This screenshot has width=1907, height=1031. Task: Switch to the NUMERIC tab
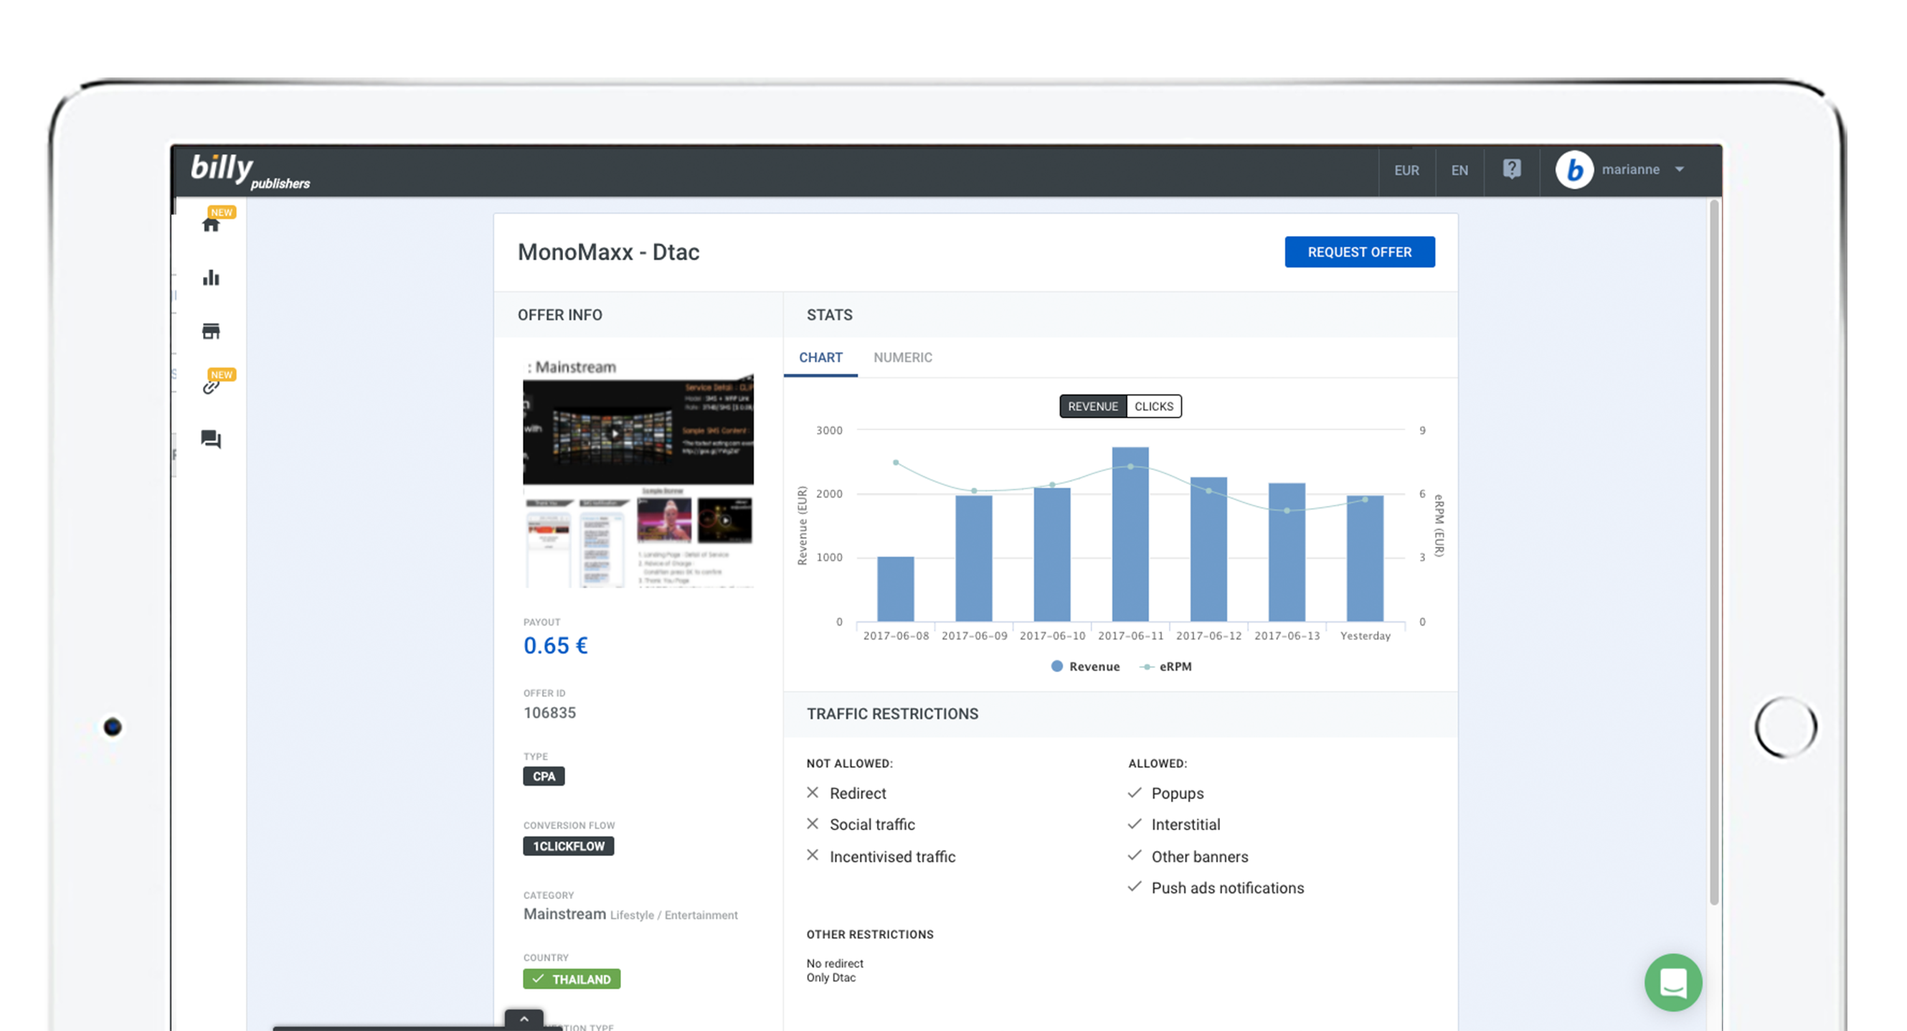tap(902, 358)
